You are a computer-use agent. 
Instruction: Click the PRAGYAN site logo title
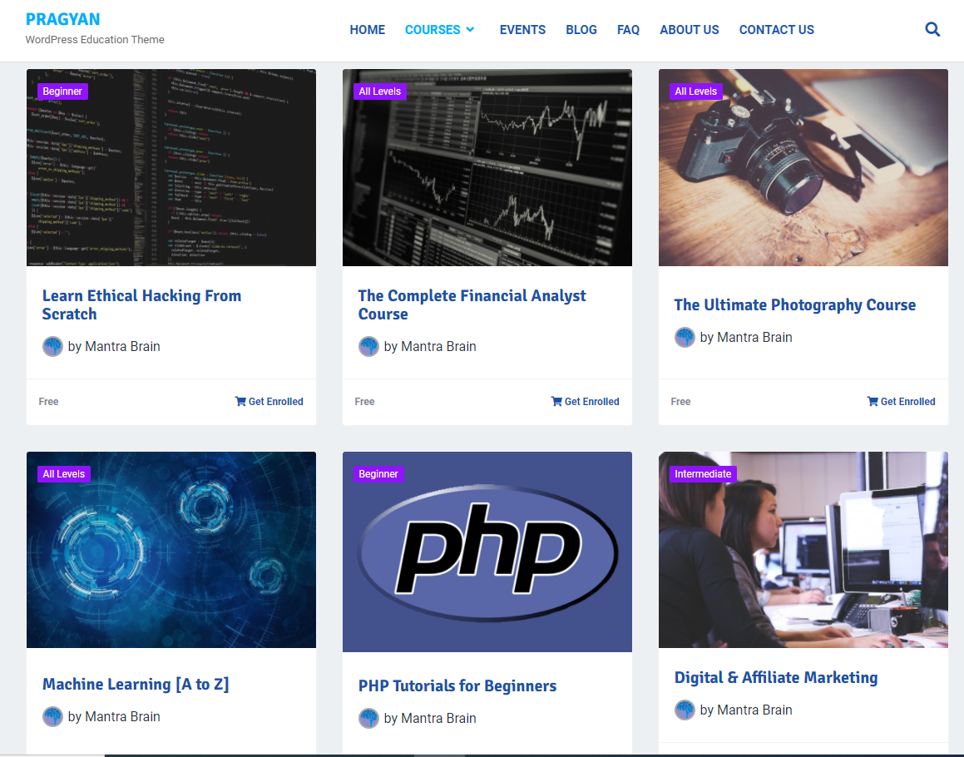click(x=62, y=19)
